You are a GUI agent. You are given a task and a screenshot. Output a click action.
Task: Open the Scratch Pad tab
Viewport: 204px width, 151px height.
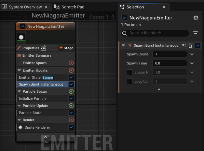[x=69, y=7]
